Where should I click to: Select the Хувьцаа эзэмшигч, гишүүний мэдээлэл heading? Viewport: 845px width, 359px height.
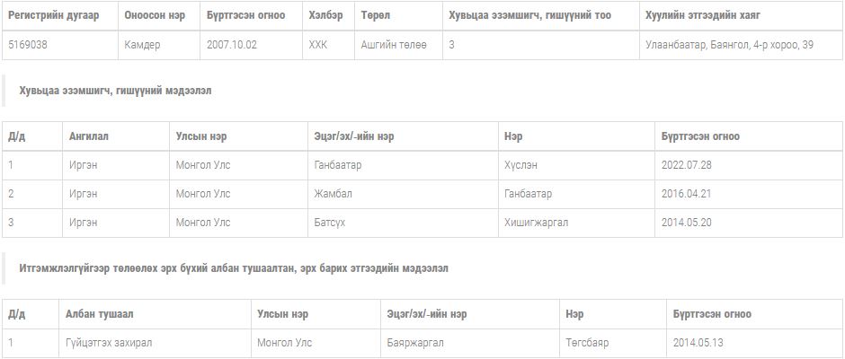point(115,92)
